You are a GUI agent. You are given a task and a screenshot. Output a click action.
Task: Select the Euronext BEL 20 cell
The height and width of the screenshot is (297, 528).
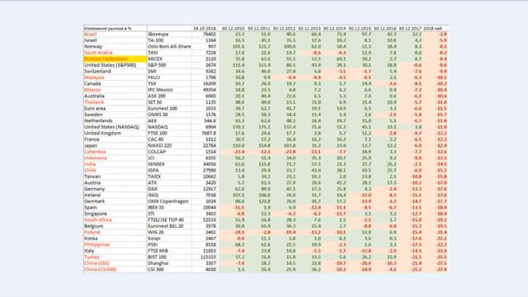click(169, 226)
